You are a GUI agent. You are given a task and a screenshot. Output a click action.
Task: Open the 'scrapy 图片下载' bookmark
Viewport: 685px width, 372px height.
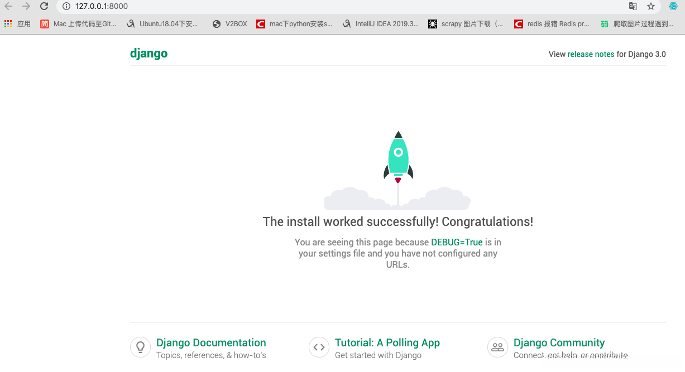tap(466, 24)
